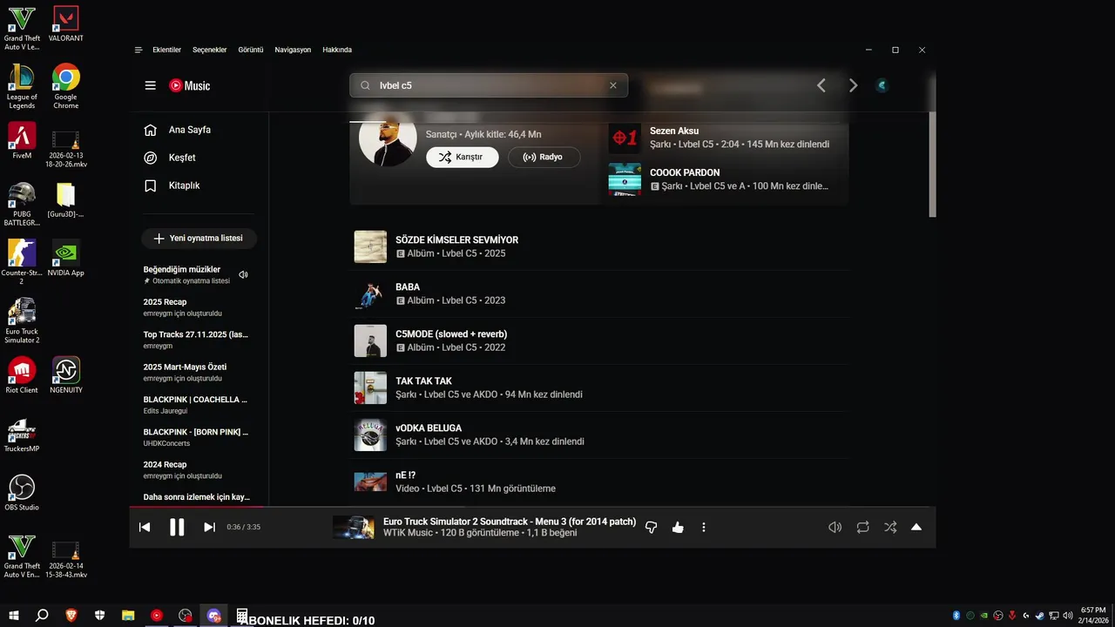Image resolution: width=1115 pixels, height=627 pixels.
Task: Go forward with the right arrow
Action: pos(853,85)
